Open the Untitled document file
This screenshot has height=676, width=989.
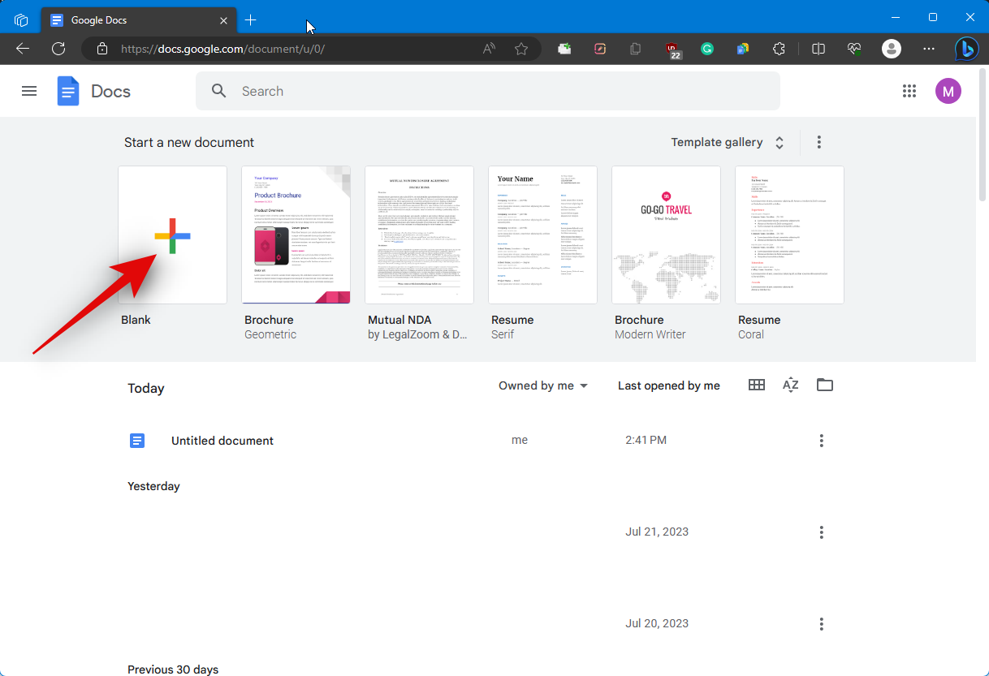222,441
